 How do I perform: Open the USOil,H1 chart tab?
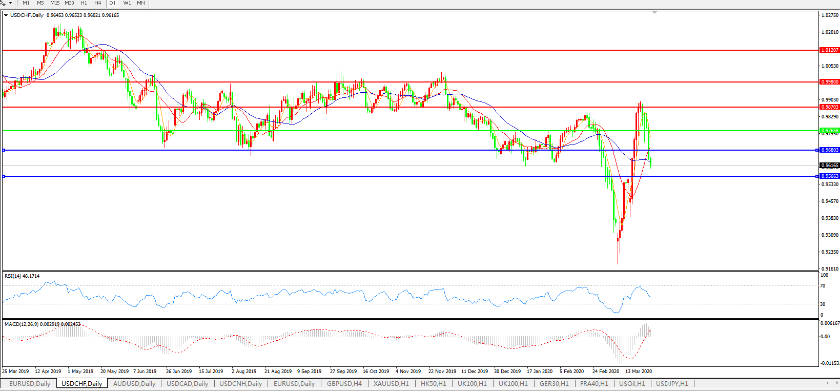pos(632,384)
